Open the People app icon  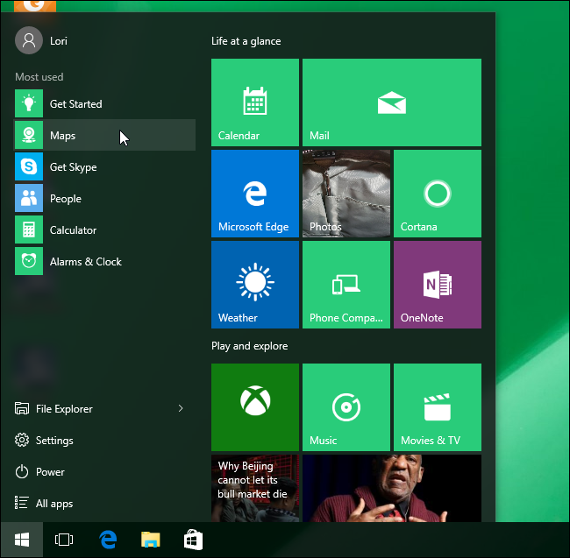point(29,198)
